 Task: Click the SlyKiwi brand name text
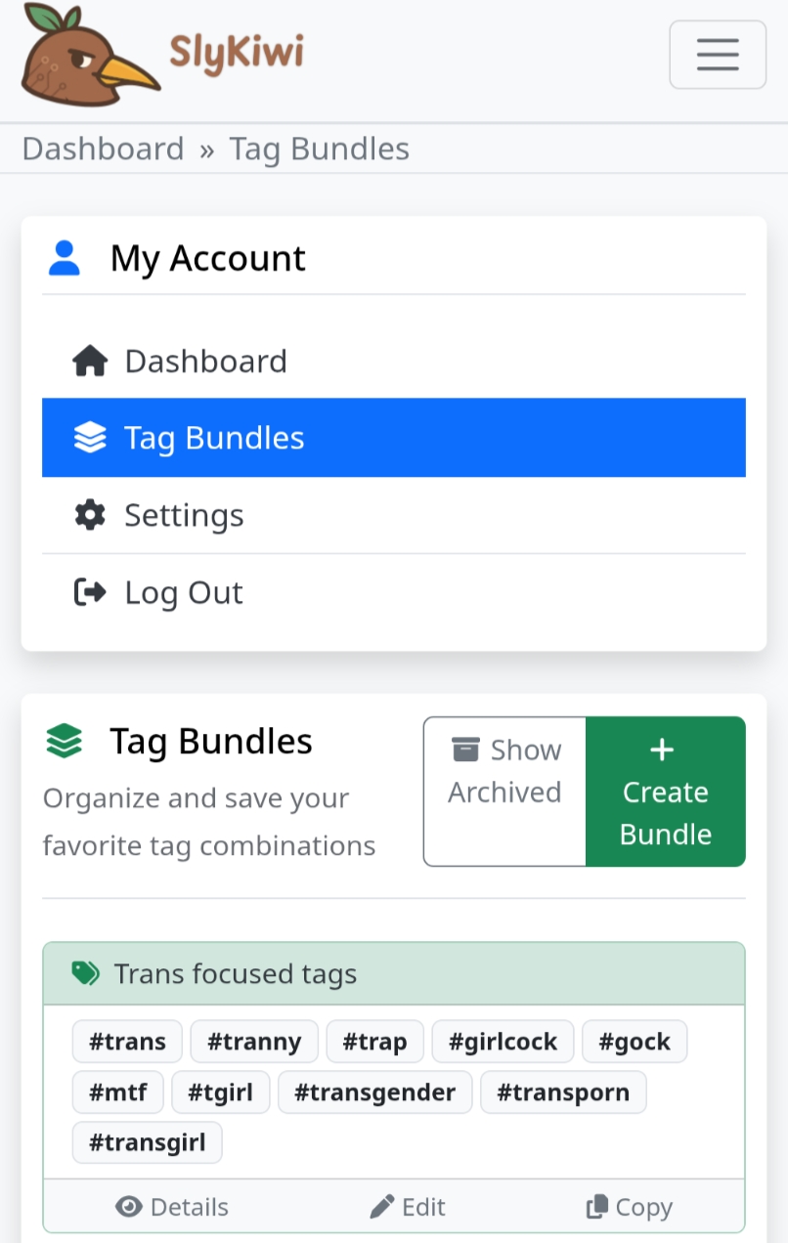[x=237, y=53]
